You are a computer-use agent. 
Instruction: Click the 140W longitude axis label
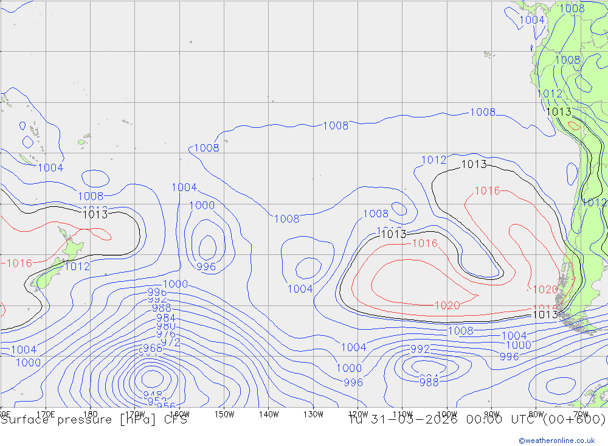coord(269,414)
